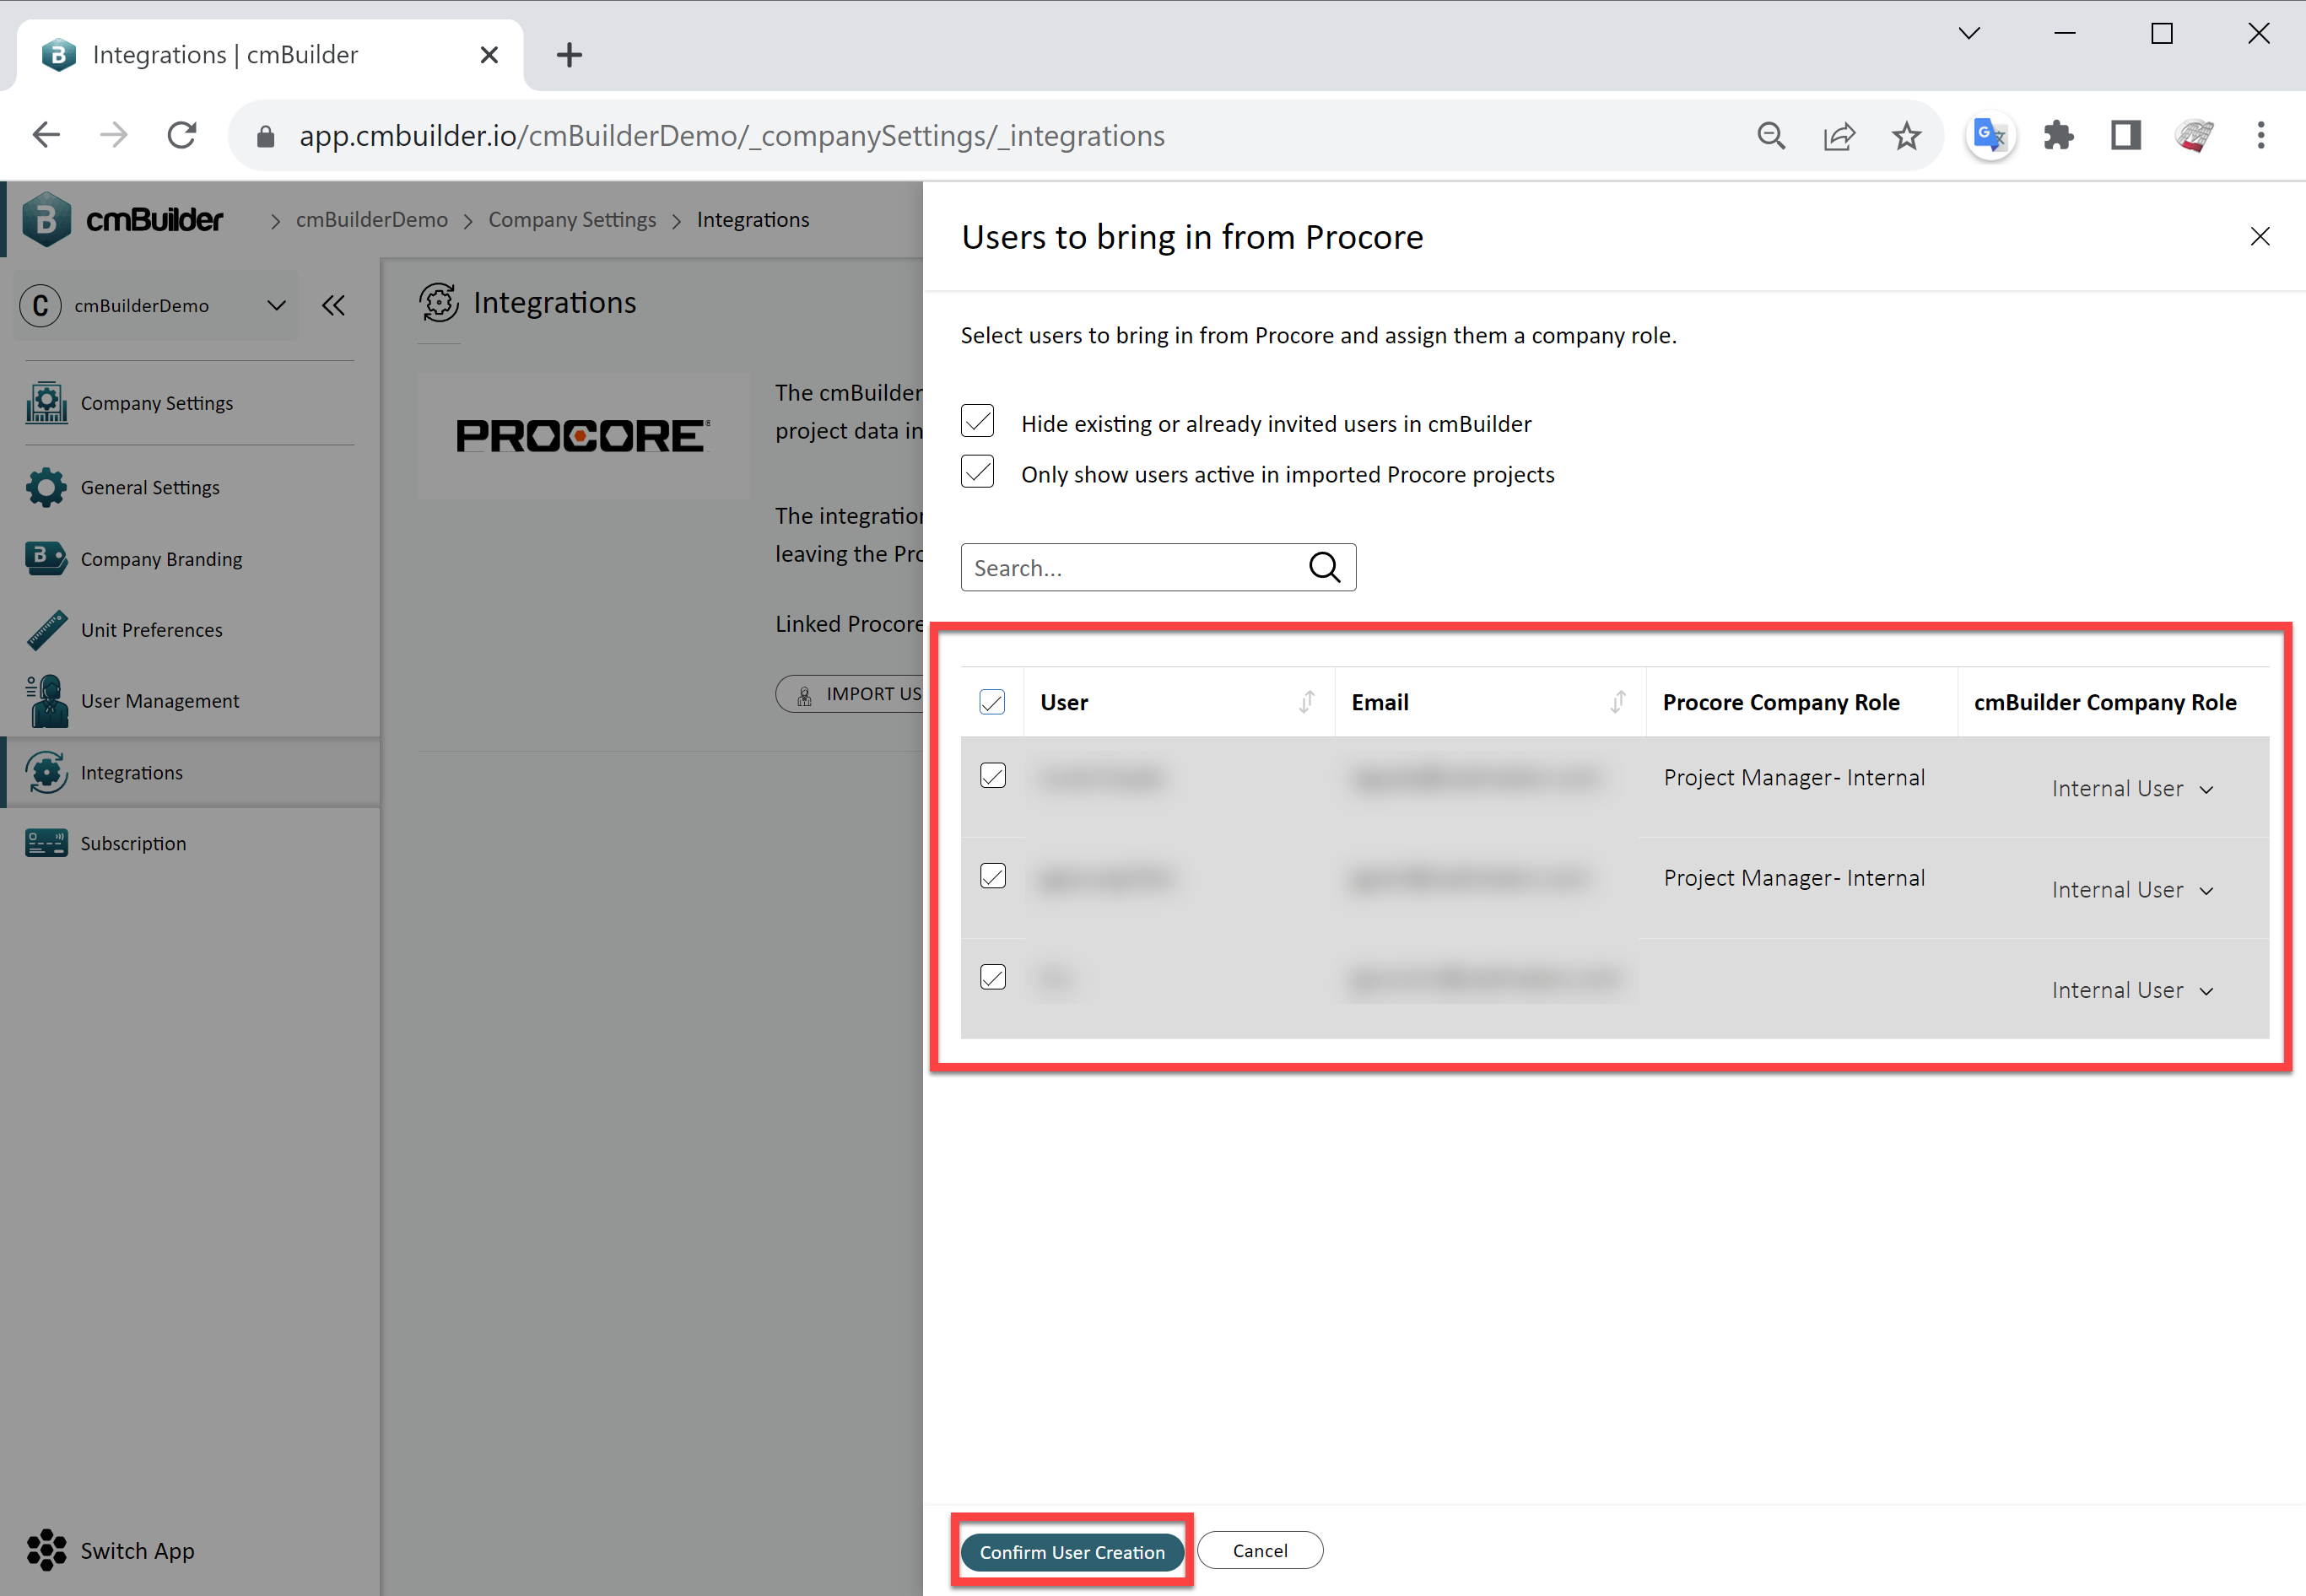
Task: Open third row Internal User role dropdown
Action: tap(2132, 990)
